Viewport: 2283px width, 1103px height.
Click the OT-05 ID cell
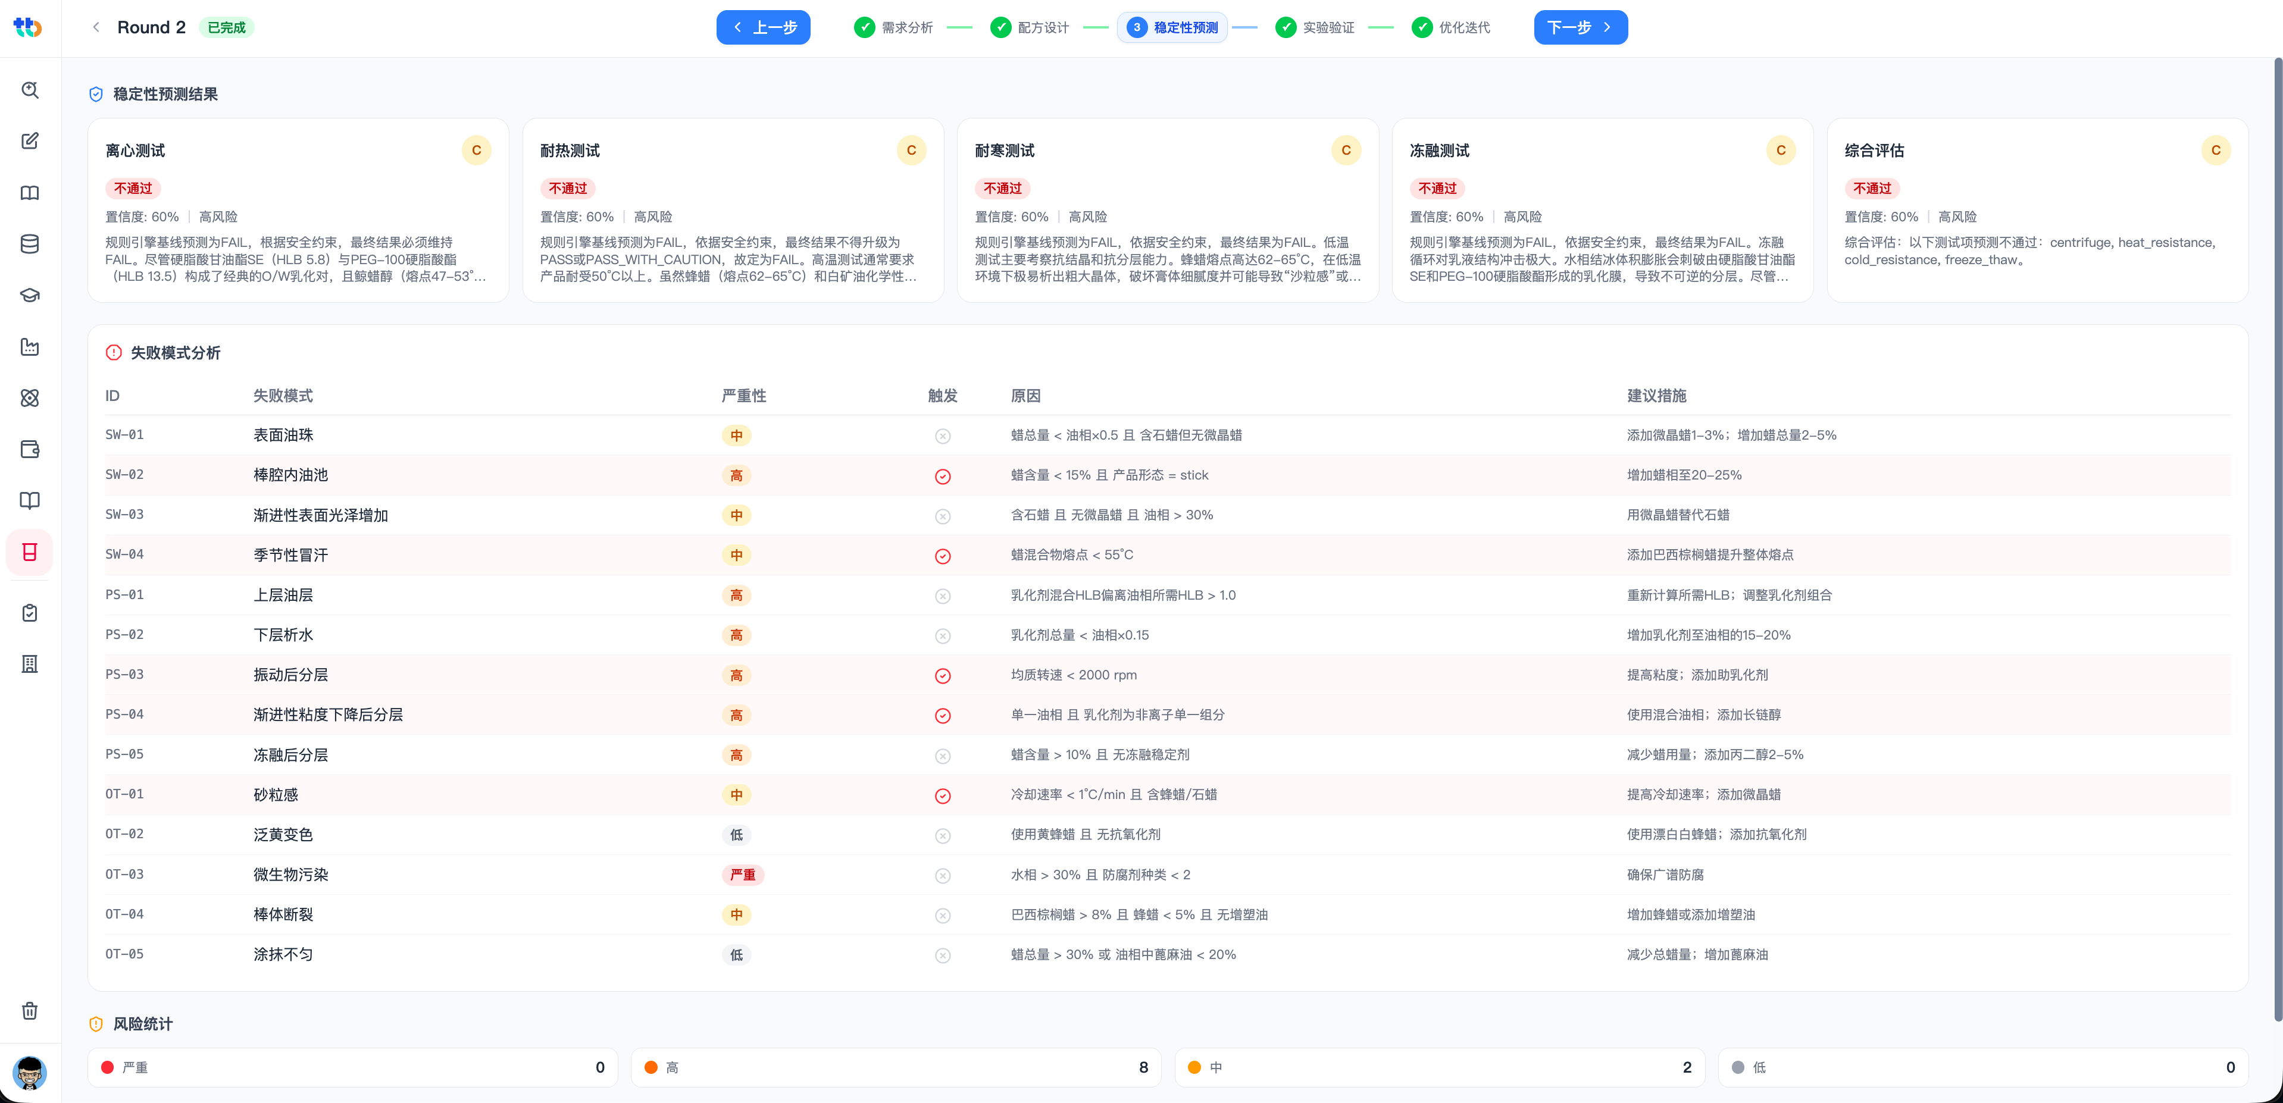[x=124, y=954]
